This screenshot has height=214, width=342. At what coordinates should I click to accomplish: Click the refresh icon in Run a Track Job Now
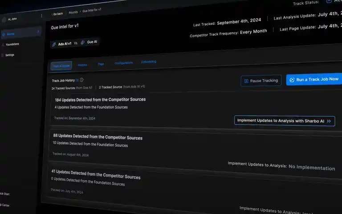[x=292, y=80]
